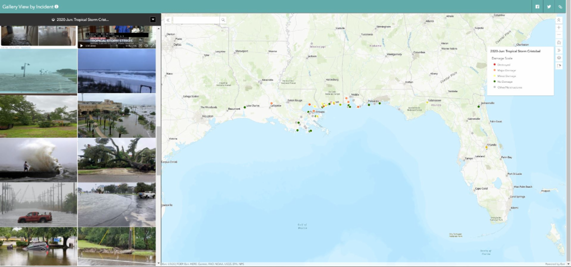The image size is (571, 267).
Task: Zoom out of the map
Action: (559, 35)
